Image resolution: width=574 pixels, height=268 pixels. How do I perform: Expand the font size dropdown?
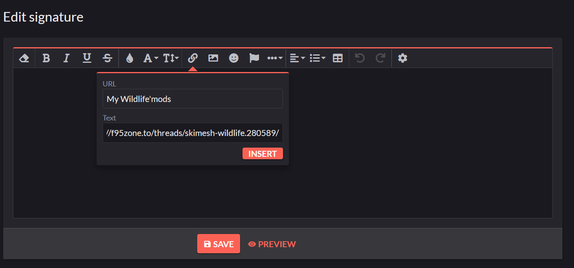pos(171,58)
